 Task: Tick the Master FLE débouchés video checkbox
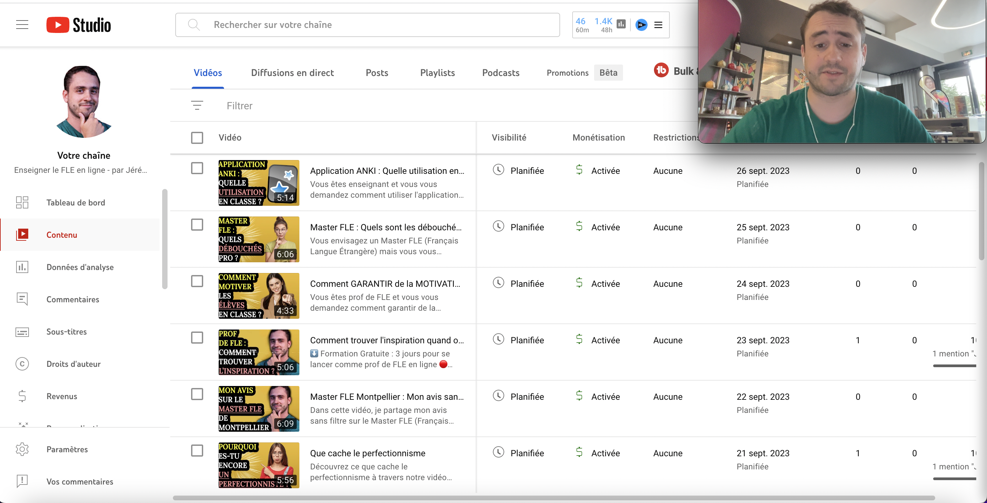tap(197, 225)
